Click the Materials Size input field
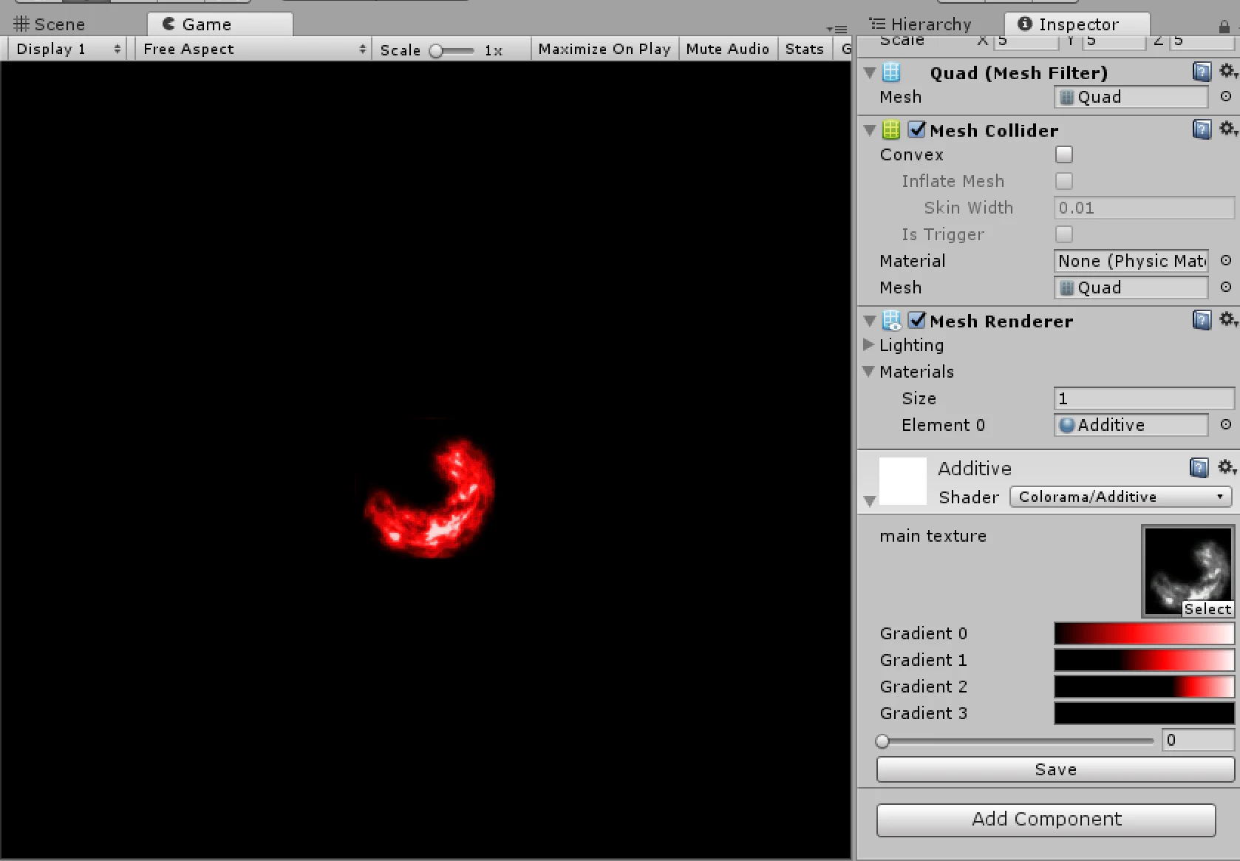The image size is (1240, 861). [1144, 398]
